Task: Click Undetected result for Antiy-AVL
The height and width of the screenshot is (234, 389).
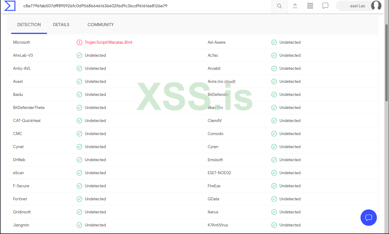Action: [x=96, y=69]
